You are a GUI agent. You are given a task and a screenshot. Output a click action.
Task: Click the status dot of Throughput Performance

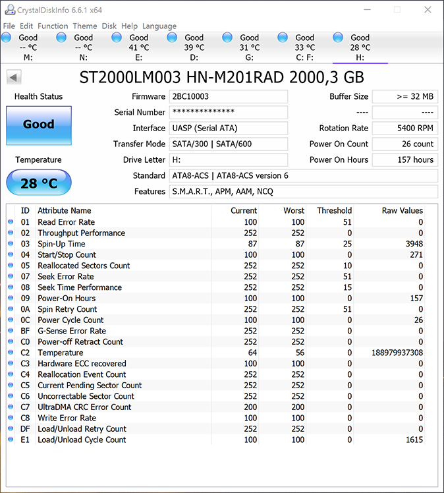[11, 233]
